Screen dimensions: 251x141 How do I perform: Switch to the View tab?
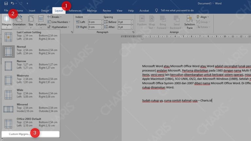tap(119, 10)
